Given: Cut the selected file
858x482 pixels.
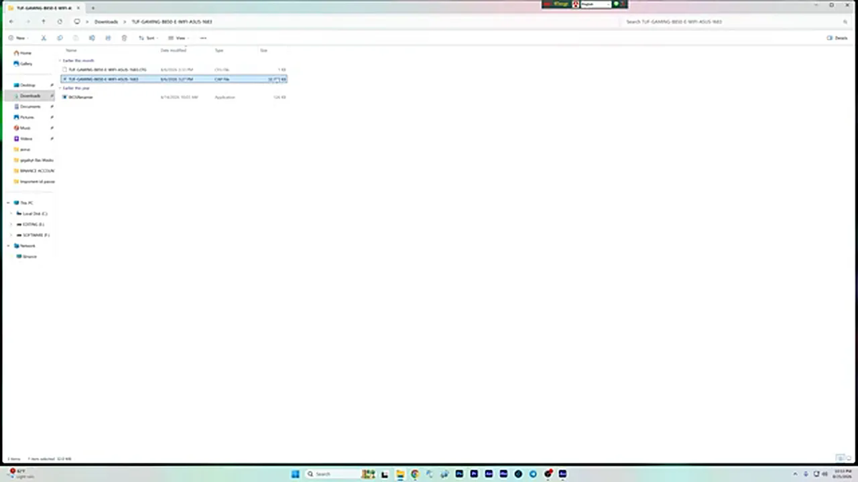Looking at the screenshot, I should click(44, 38).
